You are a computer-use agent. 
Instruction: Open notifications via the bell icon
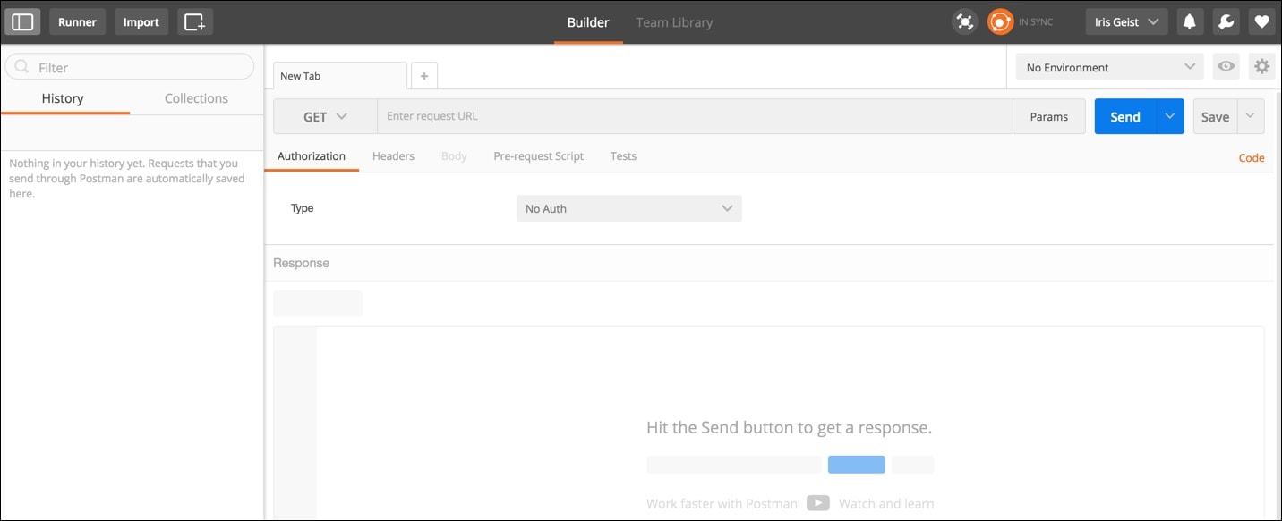pos(1190,21)
